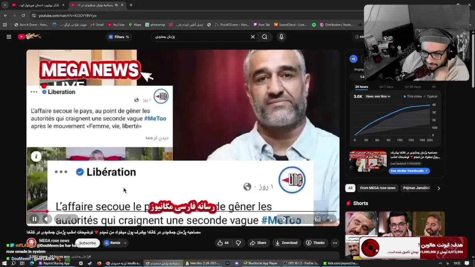
Task: Select the All stats tab
Action: coord(433,87)
